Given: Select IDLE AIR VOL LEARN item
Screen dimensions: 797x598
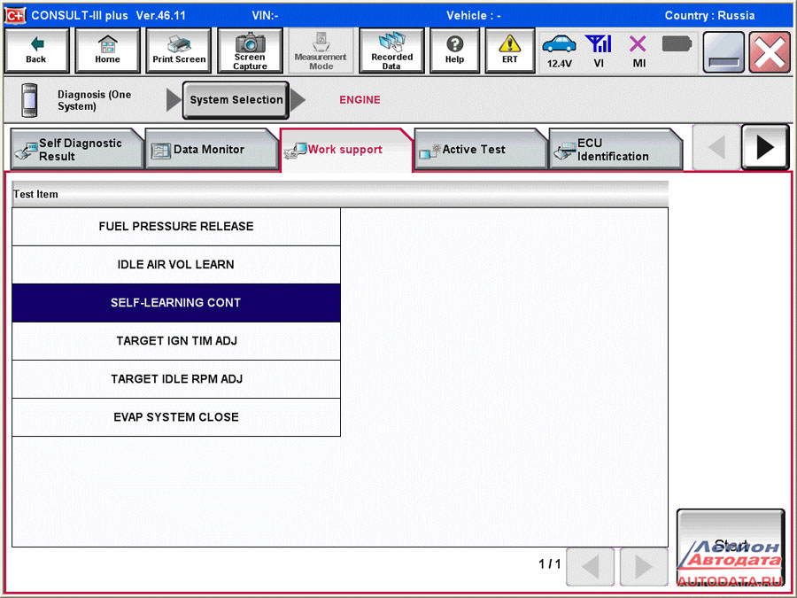Looking at the screenshot, I should [176, 265].
